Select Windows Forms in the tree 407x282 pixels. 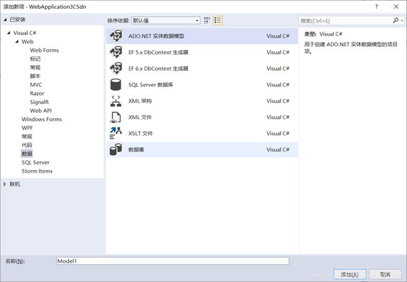[x=42, y=119]
